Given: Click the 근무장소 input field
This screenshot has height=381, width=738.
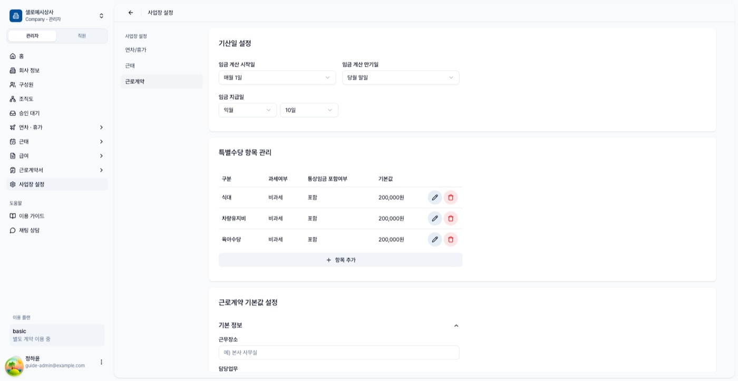Looking at the screenshot, I should click(x=339, y=353).
